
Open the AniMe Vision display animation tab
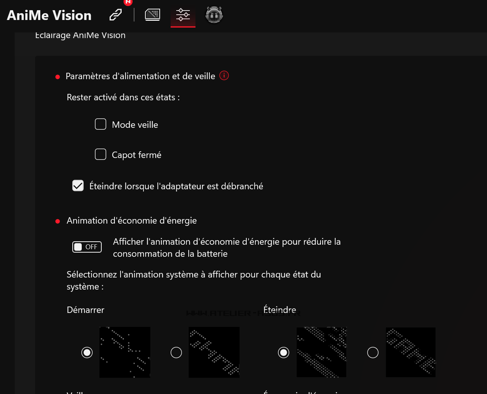tap(153, 15)
